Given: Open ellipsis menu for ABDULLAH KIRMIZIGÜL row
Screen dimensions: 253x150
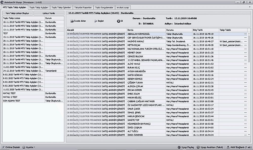Looking at the screenshot, I should point(245,34).
